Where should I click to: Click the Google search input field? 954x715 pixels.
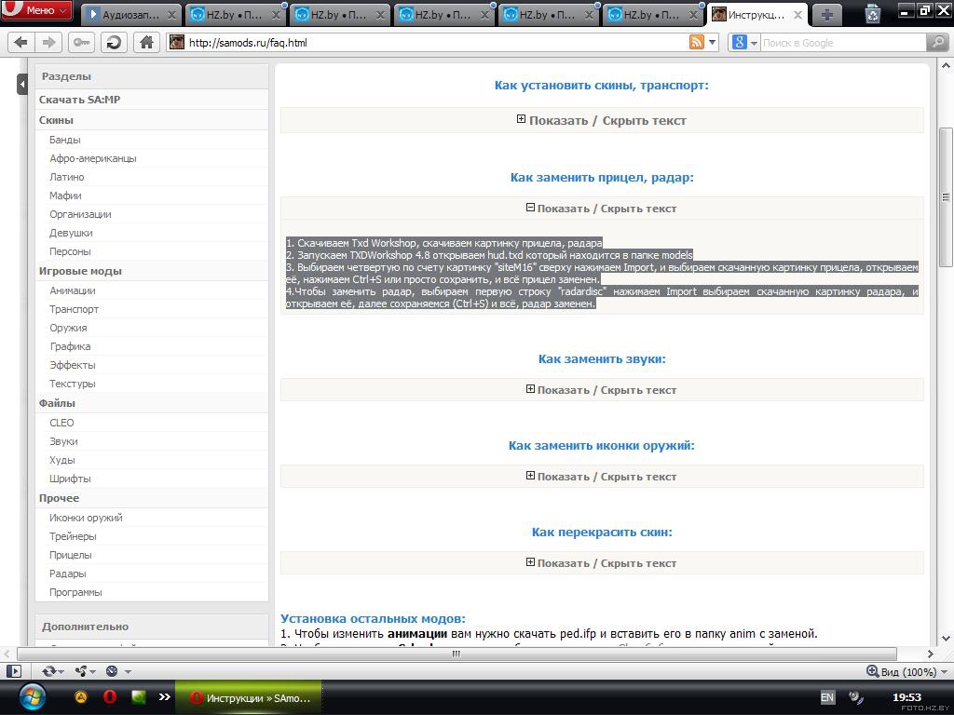pyautogui.click(x=842, y=43)
